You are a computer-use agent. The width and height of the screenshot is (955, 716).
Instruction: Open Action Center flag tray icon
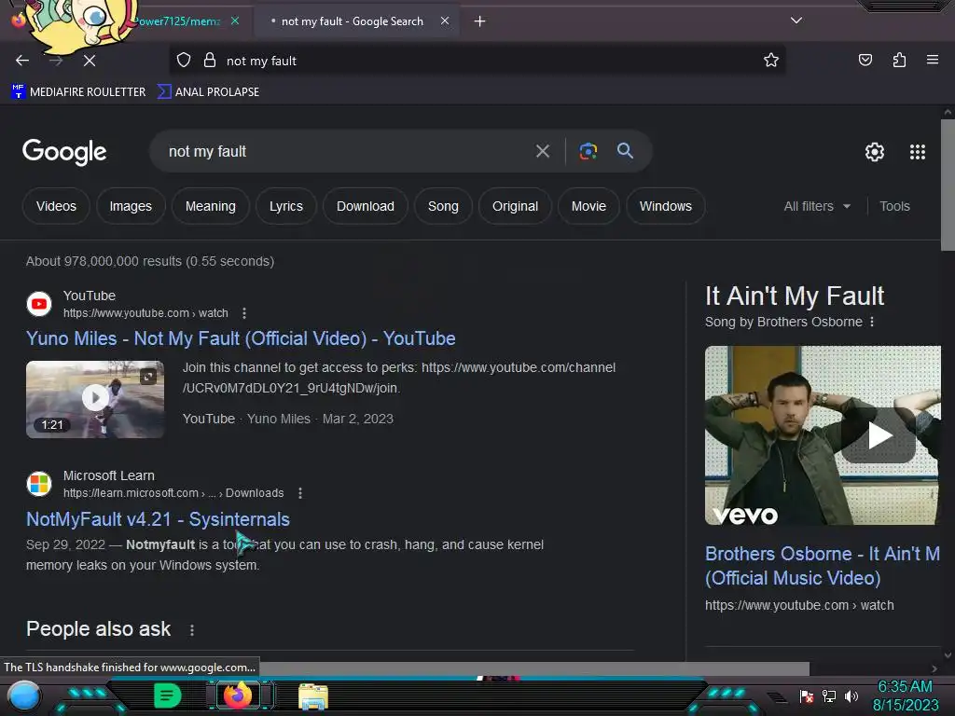click(x=807, y=695)
